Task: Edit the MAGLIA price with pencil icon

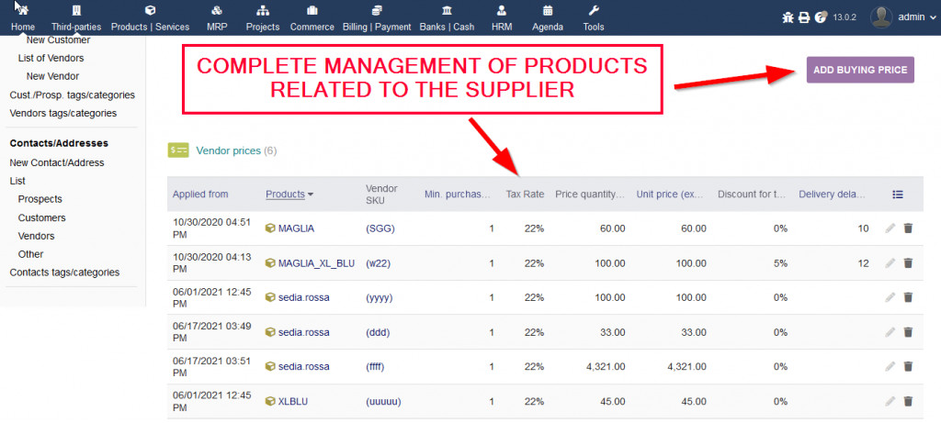Action: 890,228
